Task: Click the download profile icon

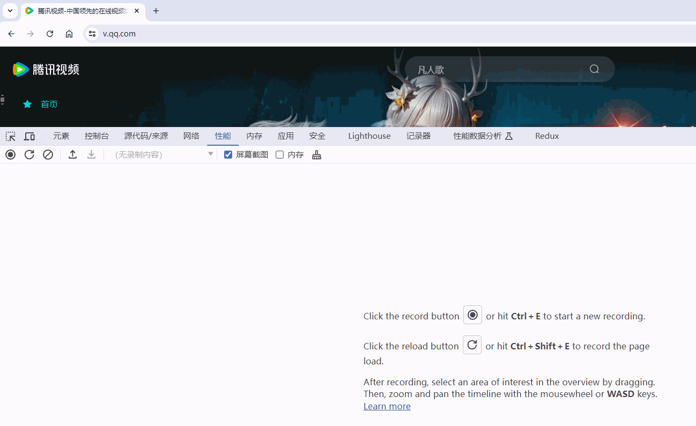Action: [x=92, y=155]
